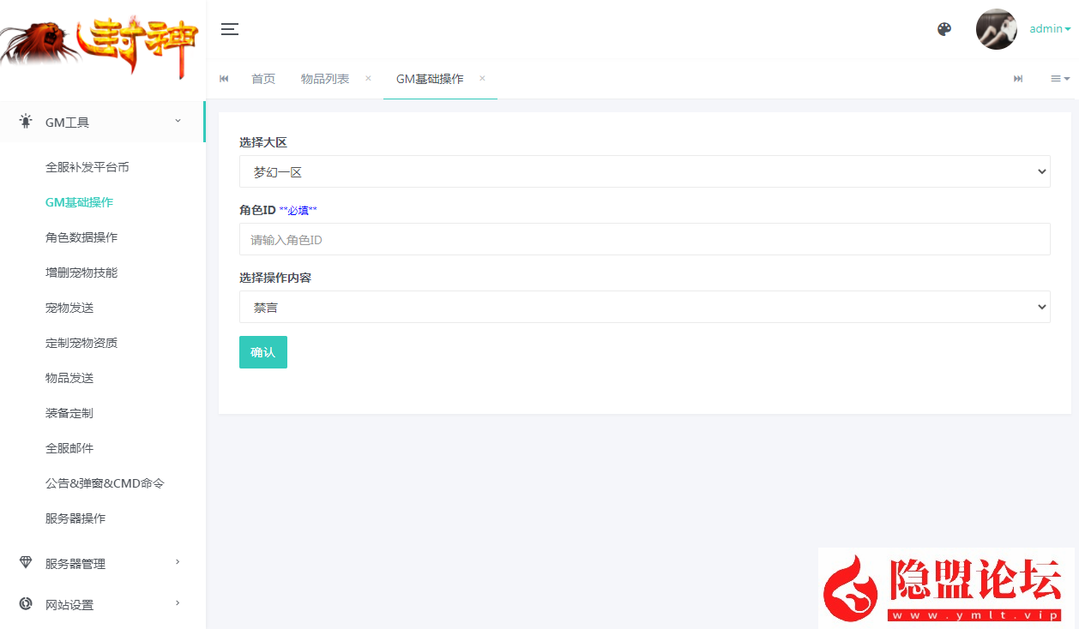Viewport: 1079px width, 629px height.
Task: Open the 选择大区 dropdown
Action: click(644, 171)
